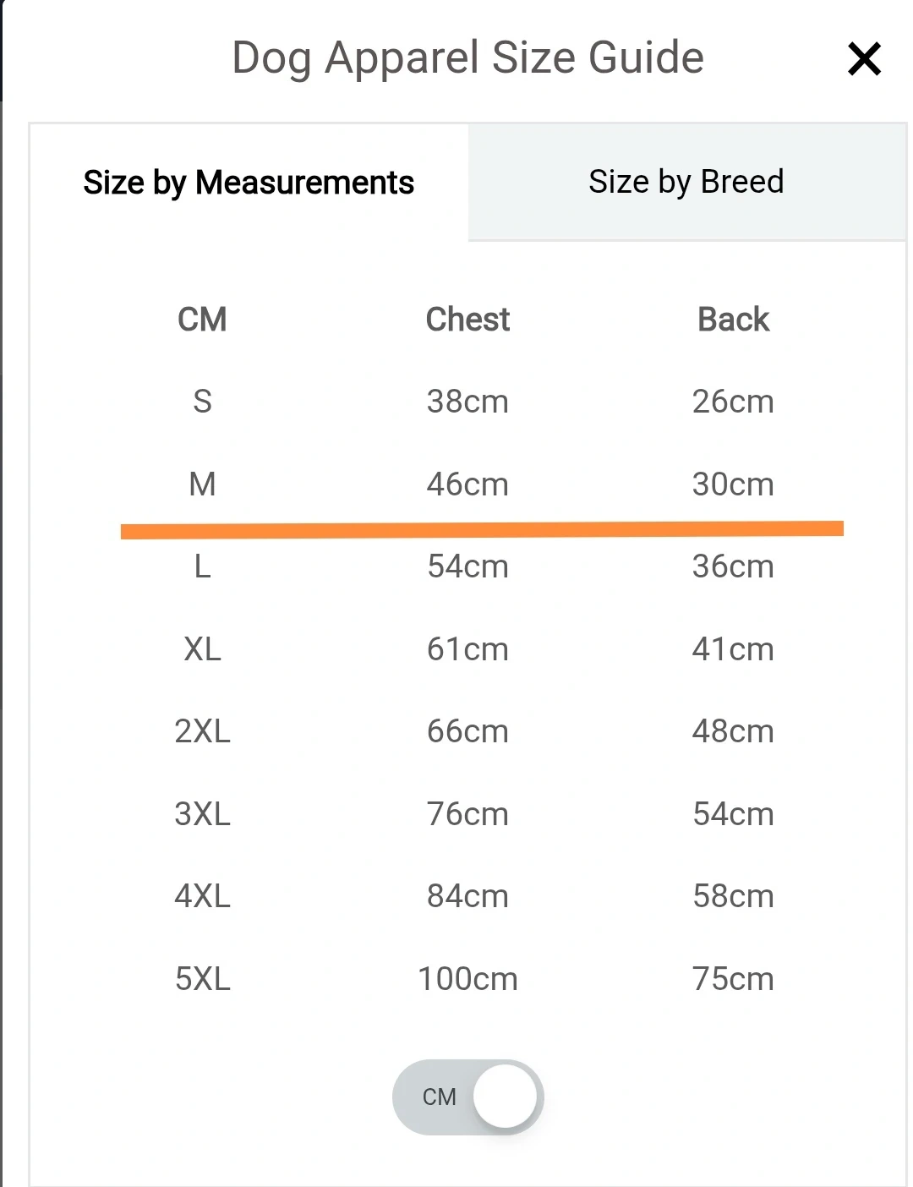Click the Chest column header
This screenshot has height=1187, width=913.
click(467, 320)
